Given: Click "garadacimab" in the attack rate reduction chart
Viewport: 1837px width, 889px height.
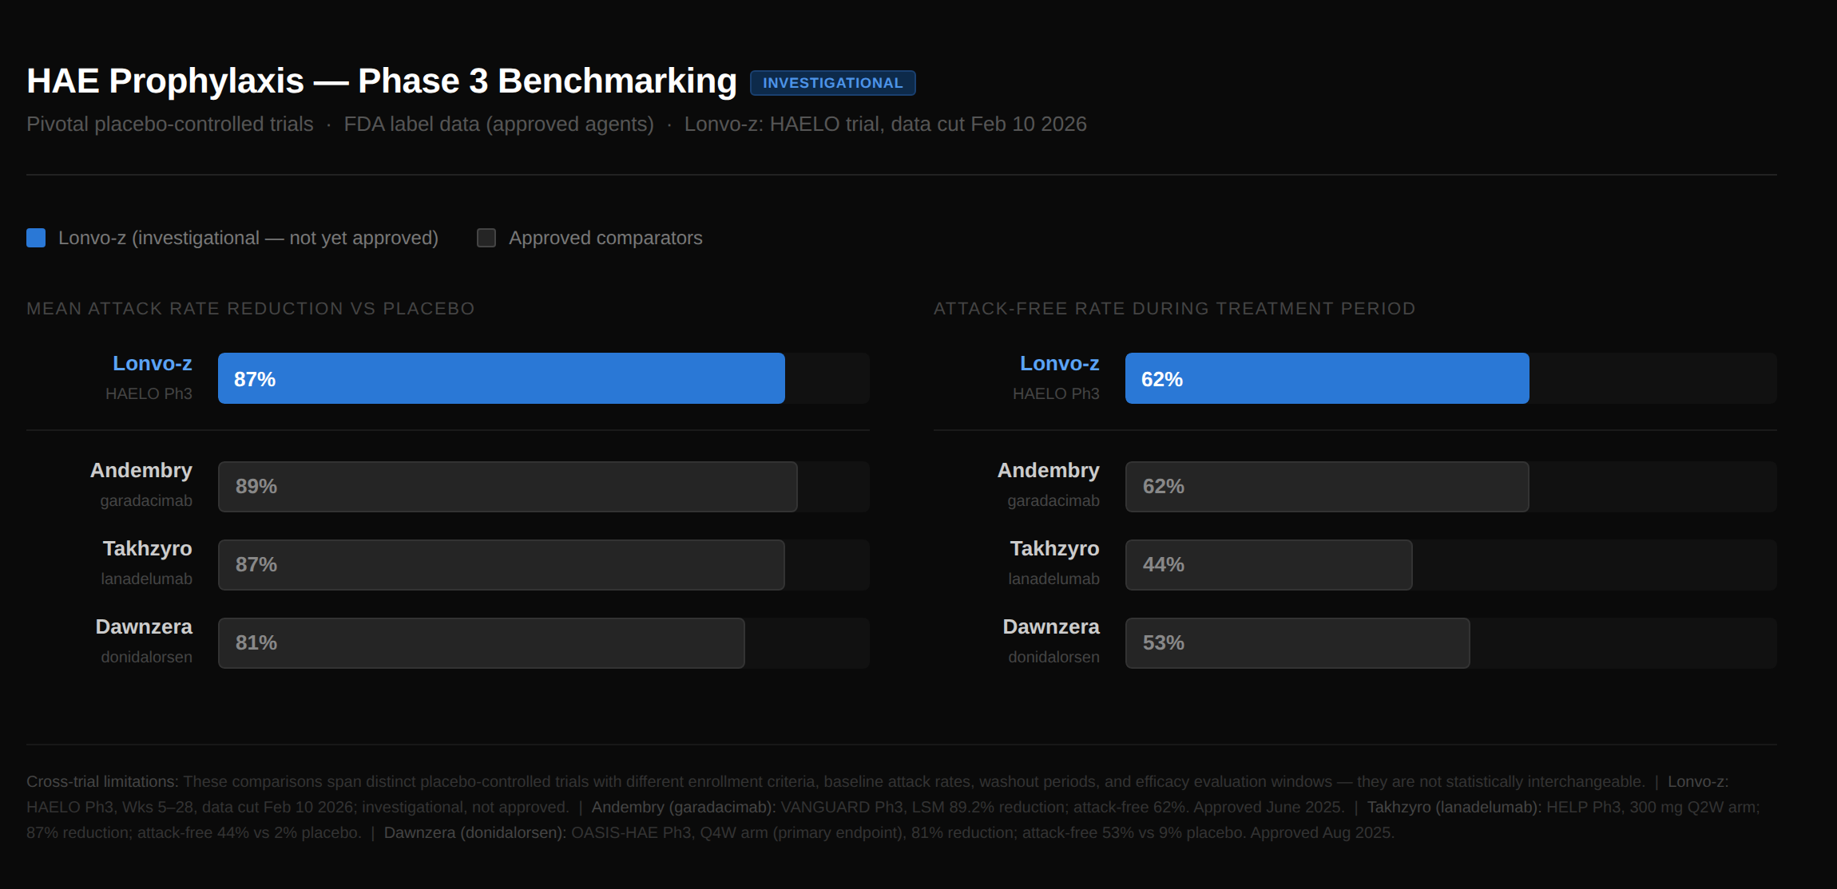Looking at the screenshot, I should point(146,500).
